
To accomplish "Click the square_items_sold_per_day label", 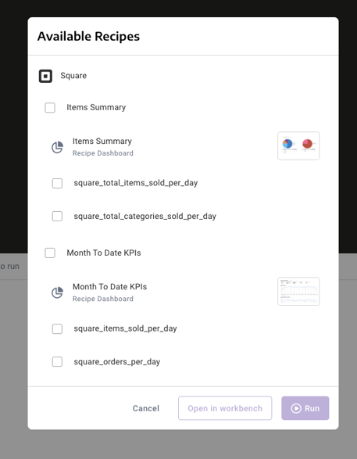I will tap(125, 328).
